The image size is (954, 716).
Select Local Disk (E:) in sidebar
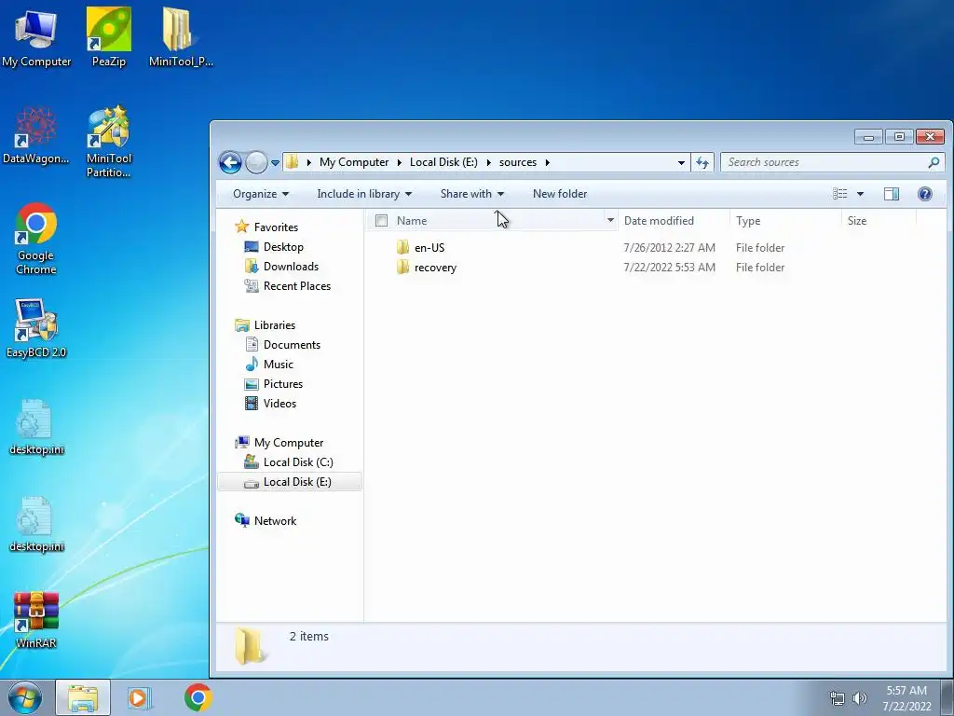[290, 482]
